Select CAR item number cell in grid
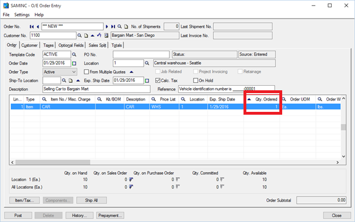 click(68, 107)
